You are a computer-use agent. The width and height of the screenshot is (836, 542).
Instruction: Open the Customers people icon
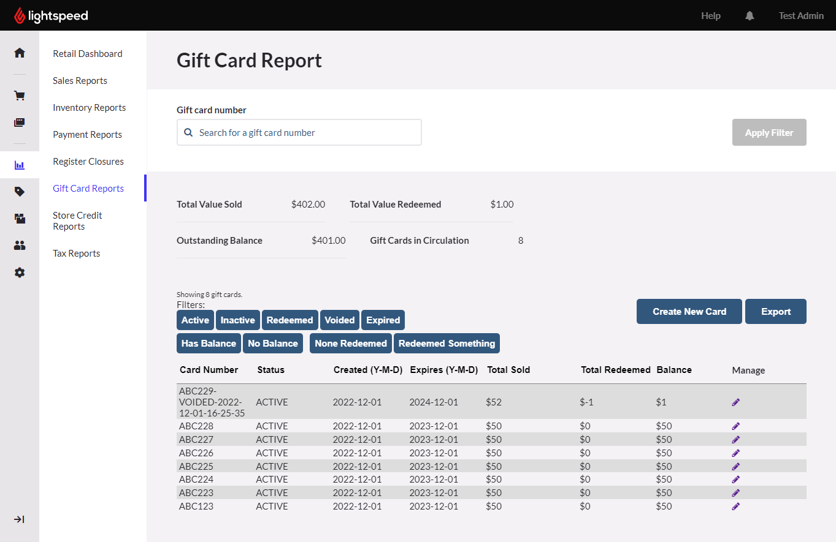click(x=20, y=246)
